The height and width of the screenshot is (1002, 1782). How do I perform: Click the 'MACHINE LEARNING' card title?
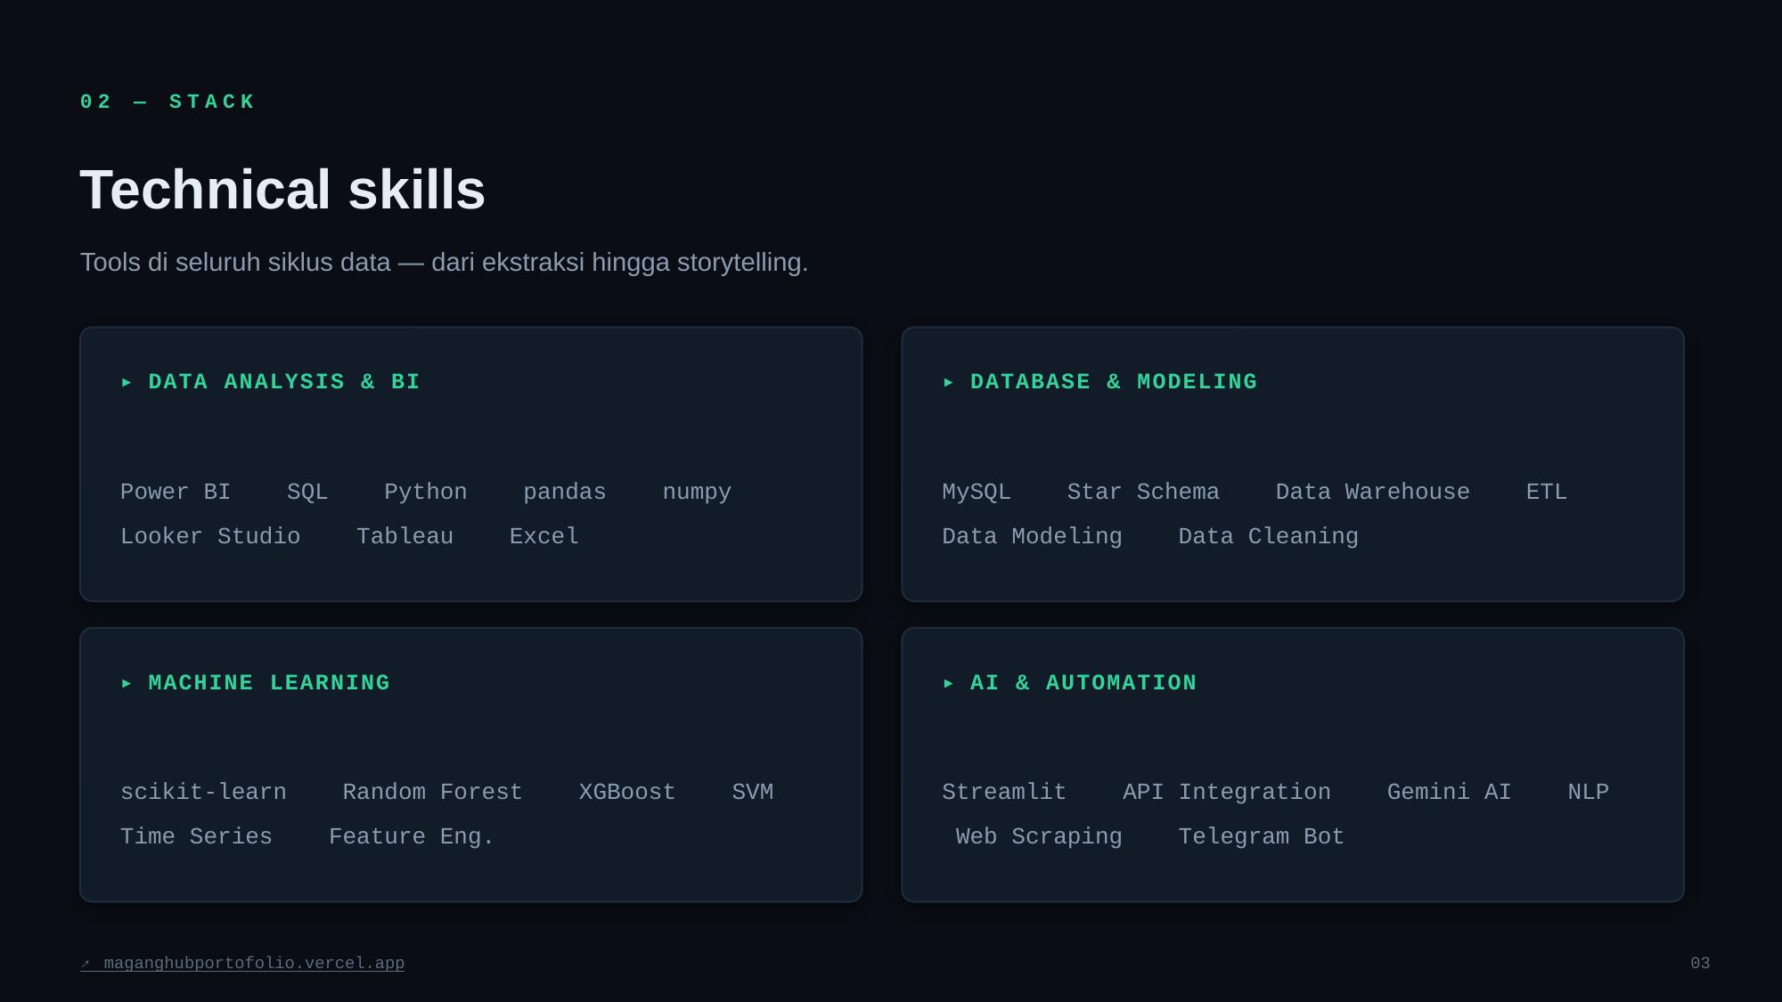tap(269, 683)
